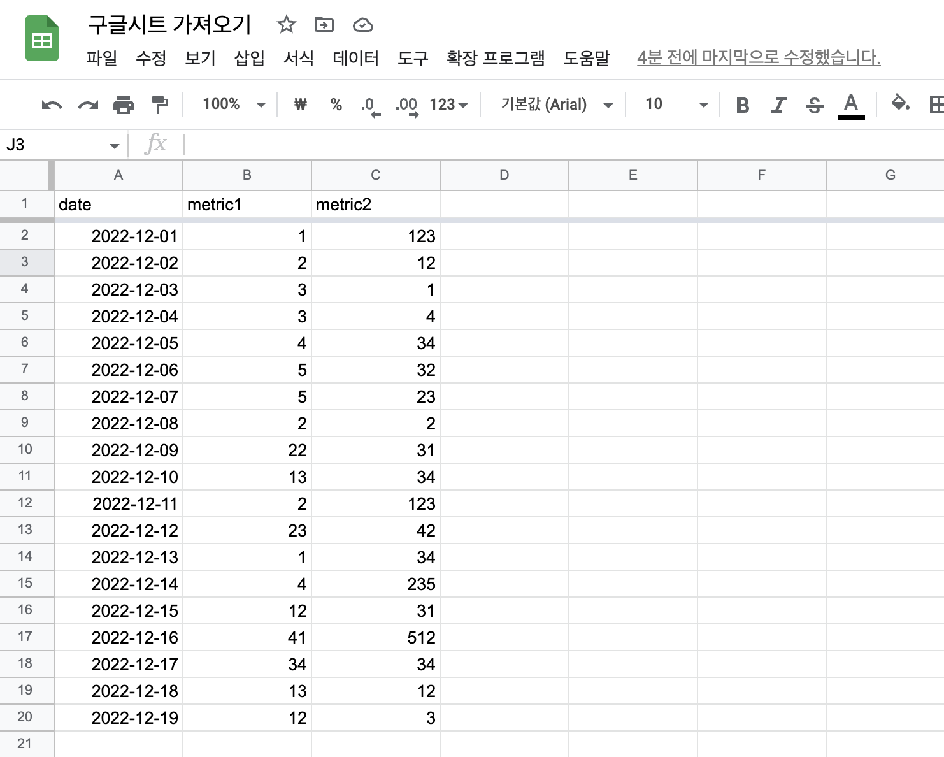This screenshot has height=757, width=944.
Task: Increase decimal places button
Action: coord(407,106)
